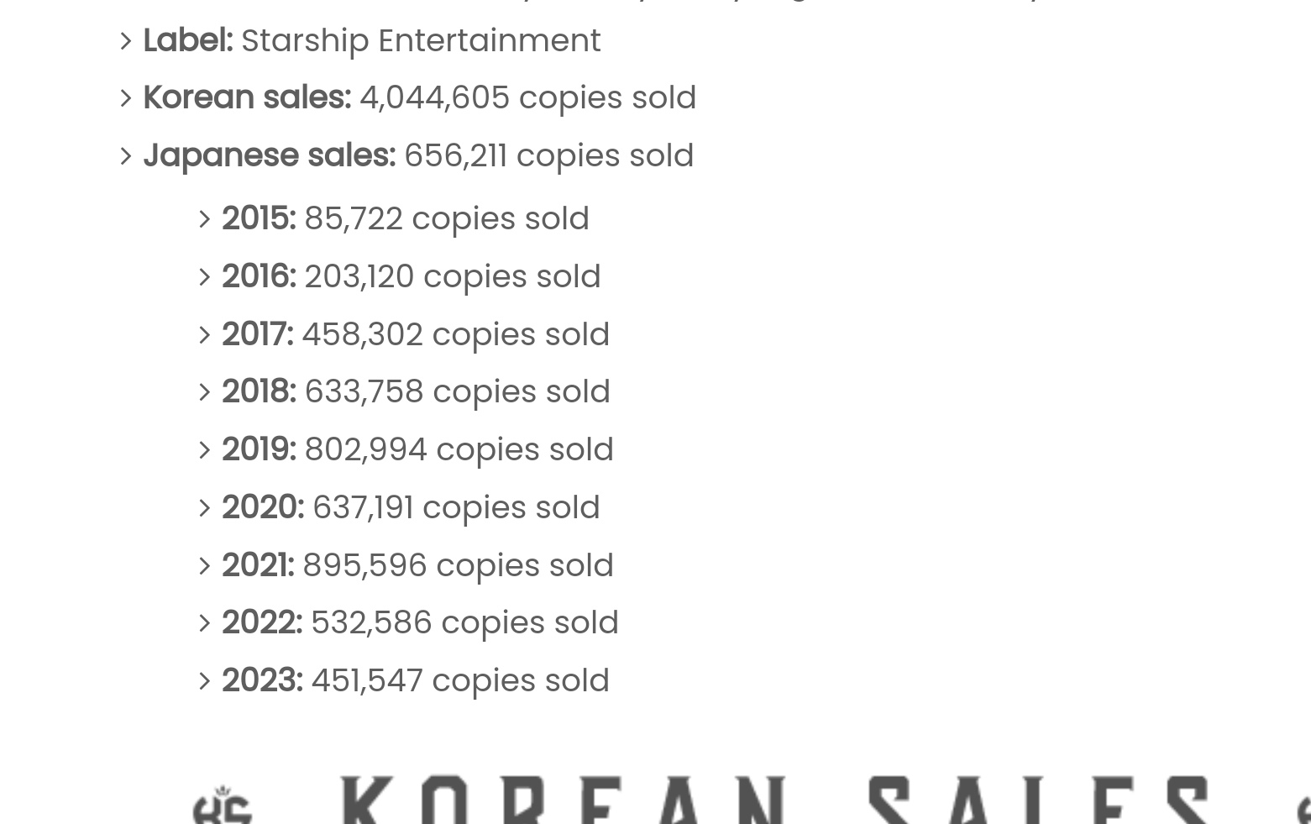Image resolution: width=1311 pixels, height=824 pixels.
Task: Click the chevron beside the 2020 entry
Action: 204,508
